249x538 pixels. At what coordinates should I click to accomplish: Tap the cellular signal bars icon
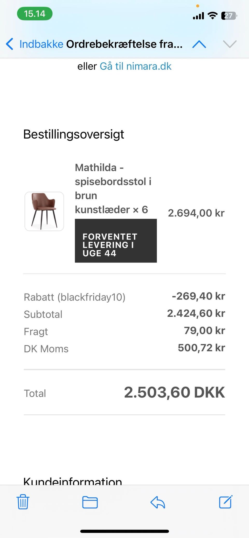coord(198,16)
